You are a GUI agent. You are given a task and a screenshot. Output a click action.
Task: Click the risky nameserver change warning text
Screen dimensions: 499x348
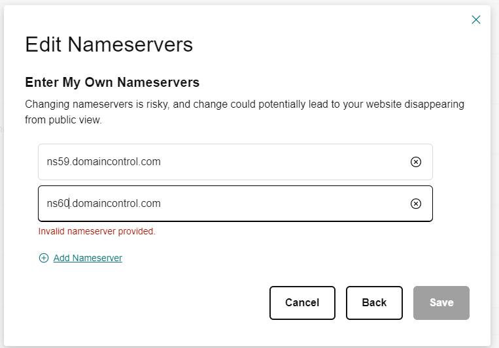click(244, 104)
